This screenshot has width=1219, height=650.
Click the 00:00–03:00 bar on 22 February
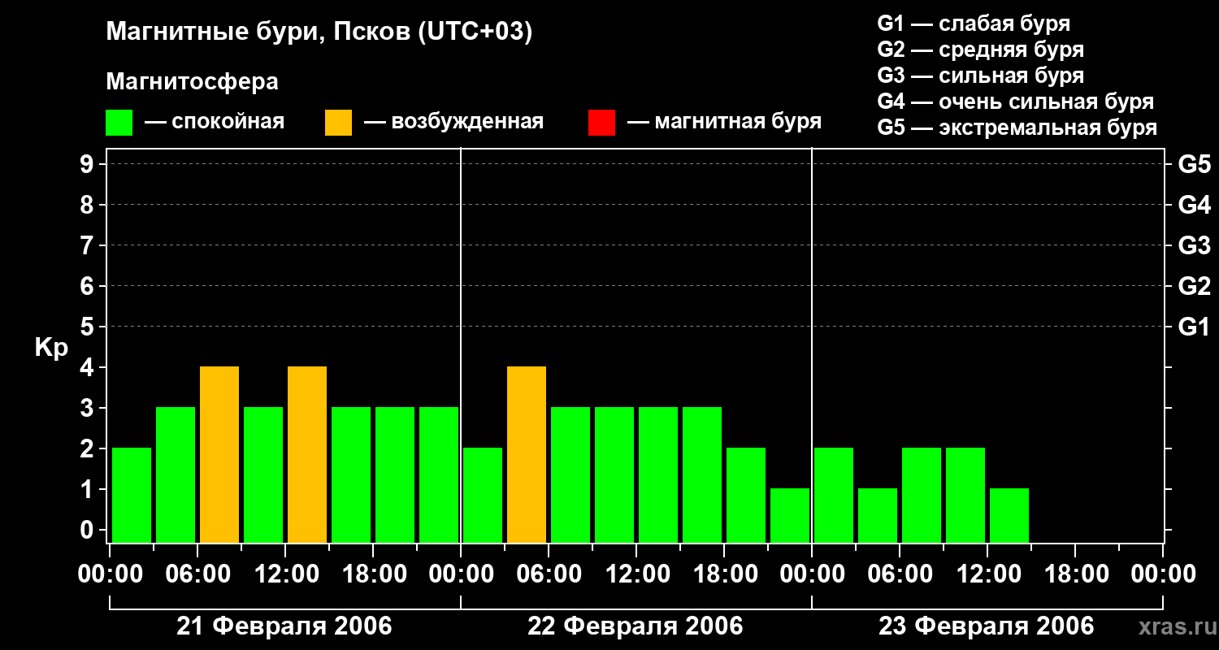click(x=483, y=495)
